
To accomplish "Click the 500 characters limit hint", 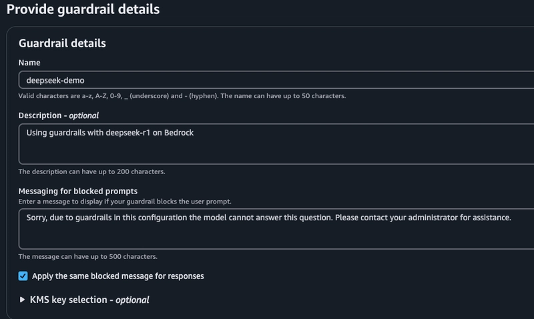I will click(87, 256).
